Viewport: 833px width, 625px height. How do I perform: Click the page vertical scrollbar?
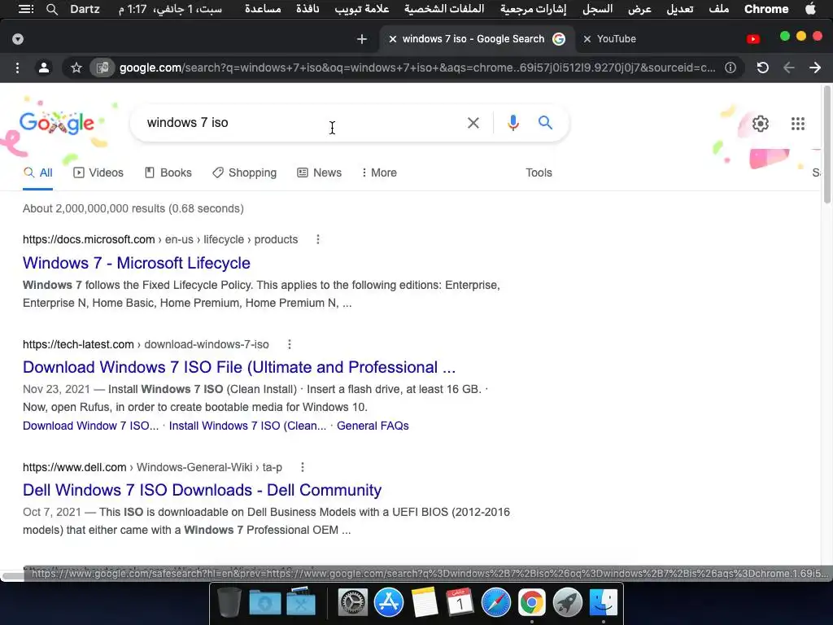coord(826,143)
